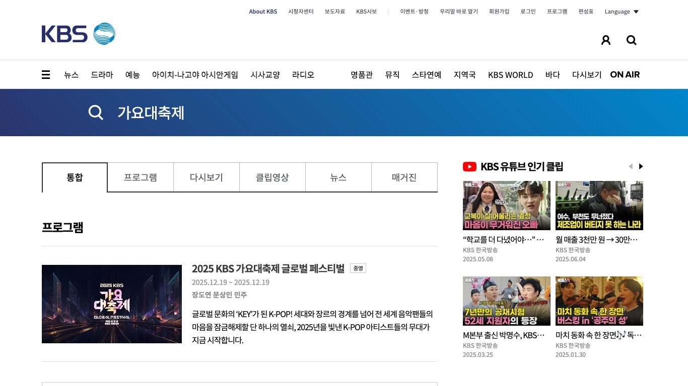Open 2025 KBS 가요대축제 글로벌 페스티벌 title
The height and width of the screenshot is (386, 688).
[268, 268]
